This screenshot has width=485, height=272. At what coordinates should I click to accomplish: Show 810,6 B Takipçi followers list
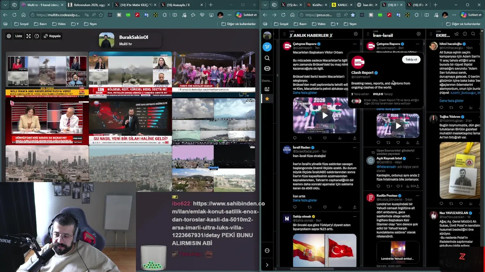point(383,94)
